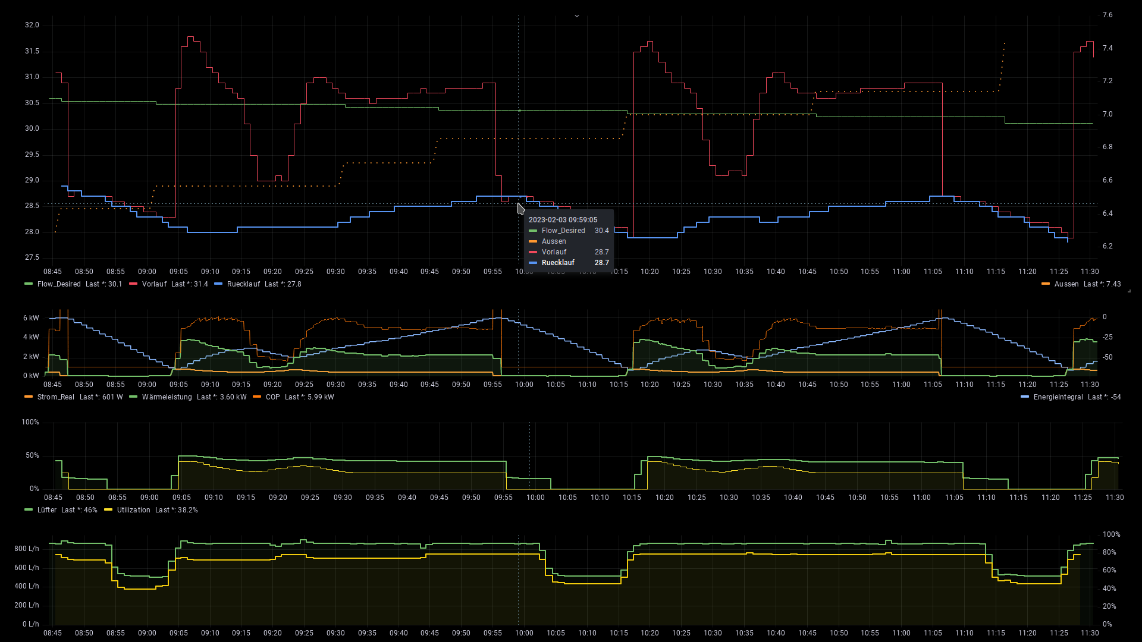Click tooltip timestamp '2023-02-03 09:59:05'
The image size is (1142, 642).
[563, 220]
